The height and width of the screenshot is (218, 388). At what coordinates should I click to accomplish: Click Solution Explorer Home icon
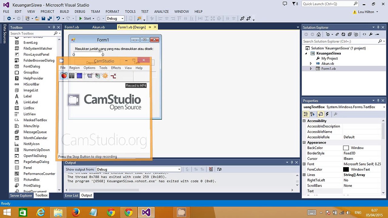pos(319,35)
